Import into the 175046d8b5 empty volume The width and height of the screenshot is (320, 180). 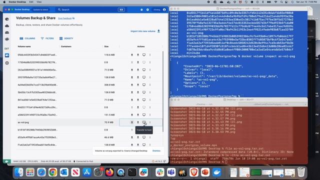138,62
